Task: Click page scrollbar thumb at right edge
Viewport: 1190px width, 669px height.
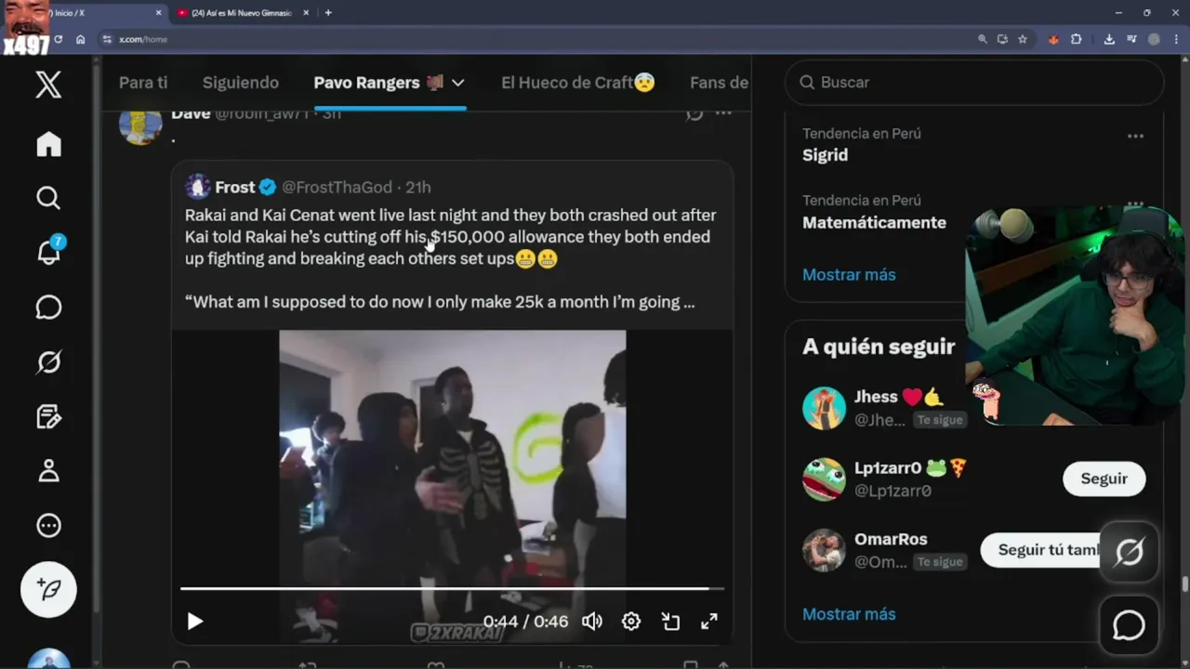Action: [1184, 584]
